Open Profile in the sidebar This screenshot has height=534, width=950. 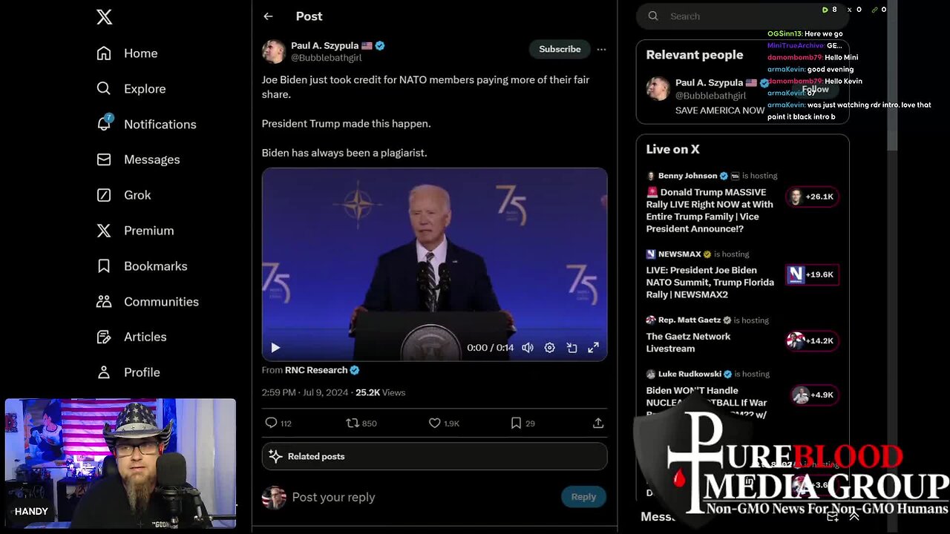(x=128, y=372)
